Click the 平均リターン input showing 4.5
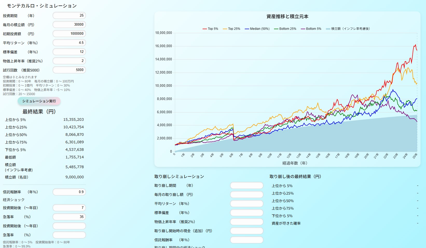Screen dimensions: 426x248 (x=69, y=43)
